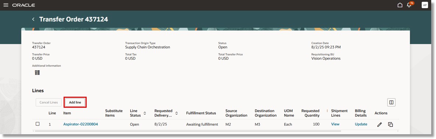The height and width of the screenshot is (139, 436).
Task: Click Update under Billing Details
Action: click(361, 124)
